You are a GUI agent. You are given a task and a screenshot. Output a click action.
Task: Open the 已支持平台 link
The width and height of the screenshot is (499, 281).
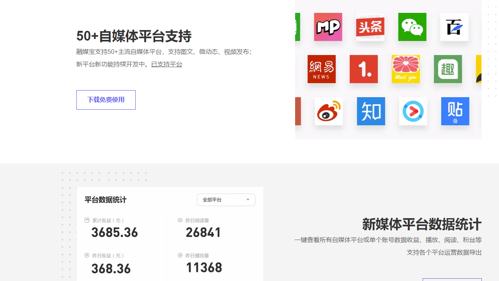click(167, 64)
